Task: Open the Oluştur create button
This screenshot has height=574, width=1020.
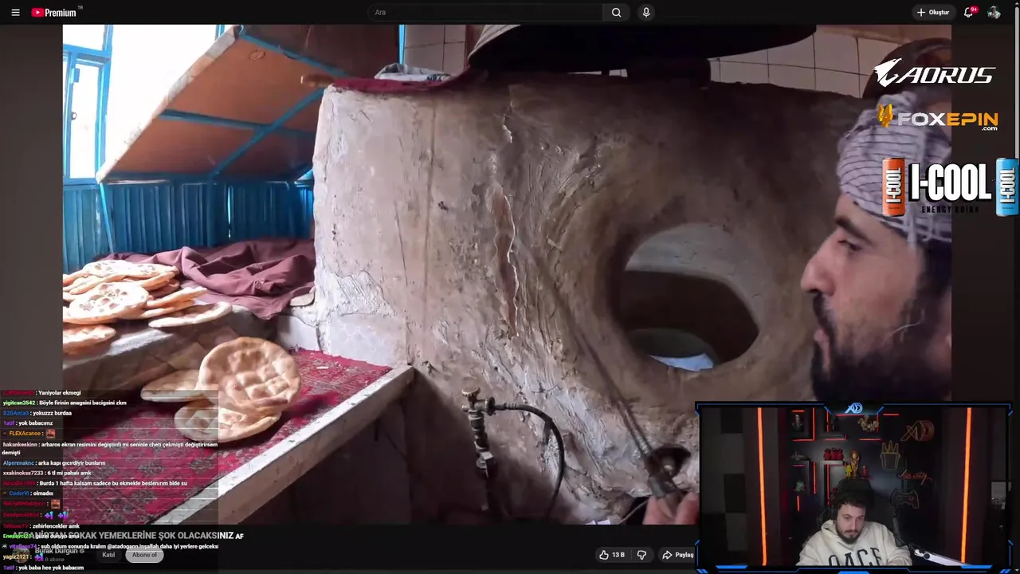Action: [933, 12]
